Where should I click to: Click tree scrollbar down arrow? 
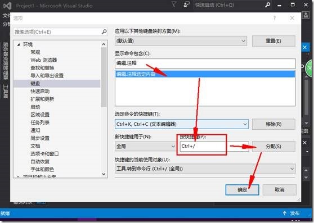(104, 174)
